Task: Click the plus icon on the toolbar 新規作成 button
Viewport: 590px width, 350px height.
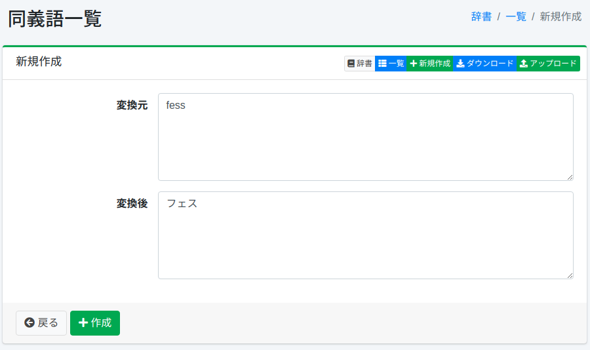Action: (x=413, y=64)
